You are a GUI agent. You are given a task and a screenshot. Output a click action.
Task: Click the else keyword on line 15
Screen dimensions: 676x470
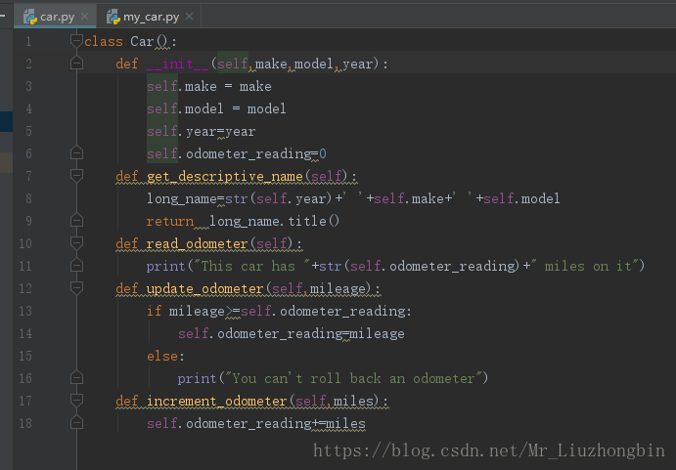[162, 356]
